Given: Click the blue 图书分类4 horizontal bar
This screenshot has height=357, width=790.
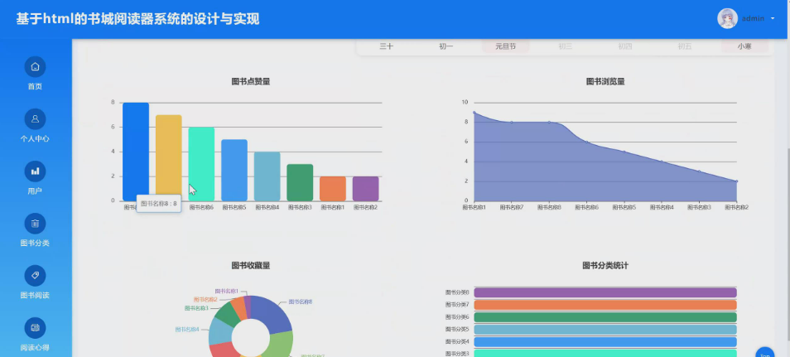Looking at the screenshot, I should point(605,342).
